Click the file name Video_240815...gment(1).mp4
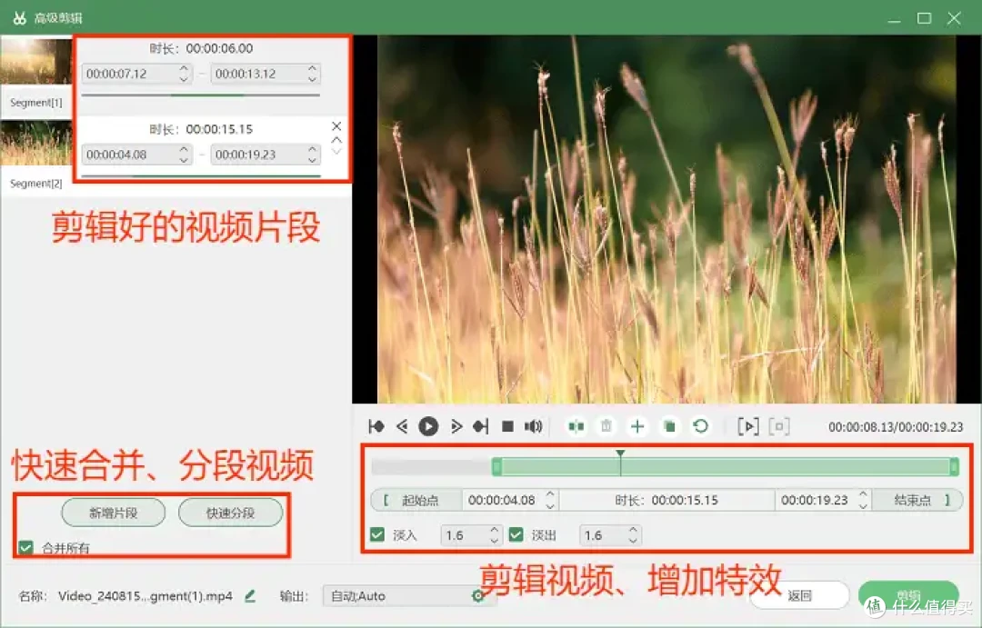 145,596
